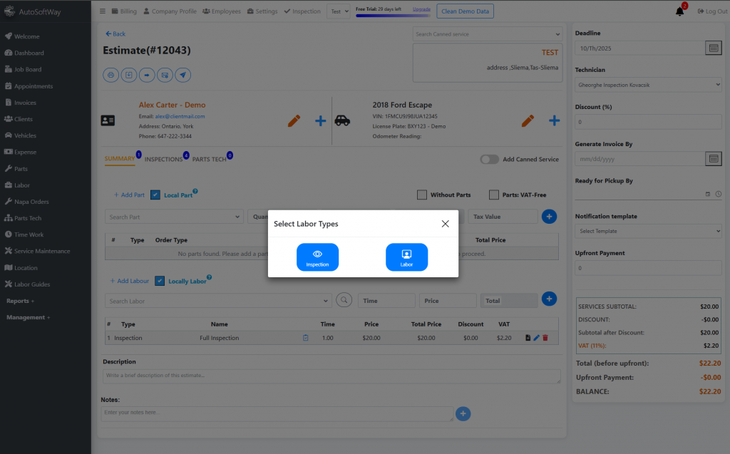Viewport: 730px width, 454px height.
Task: Switch to the Inspections tab
Action: (164, 159)
